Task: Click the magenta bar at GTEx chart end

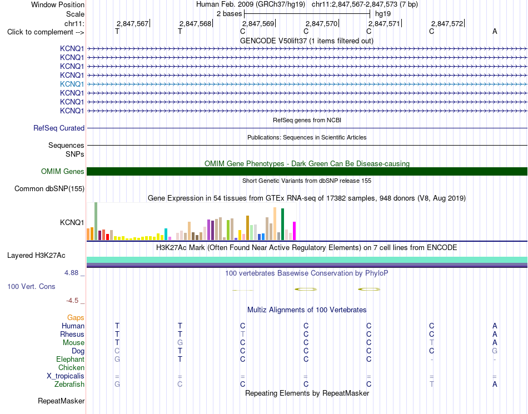Action: point(295,231)
